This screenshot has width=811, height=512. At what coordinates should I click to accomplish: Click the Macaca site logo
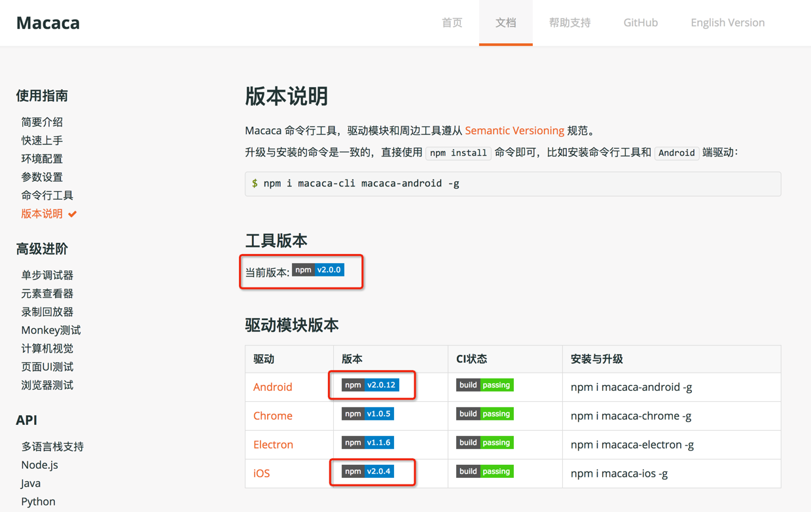coord(48,22)
